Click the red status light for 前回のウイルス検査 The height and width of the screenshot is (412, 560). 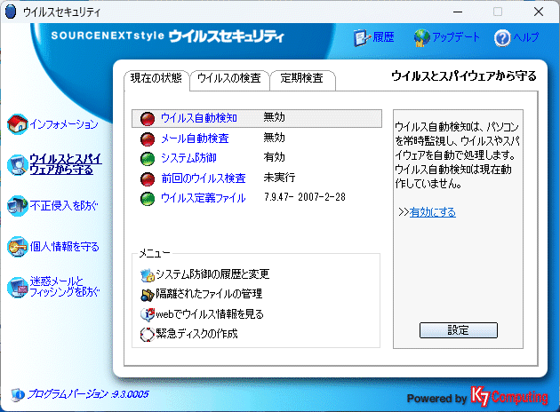(x=148, y=179)
